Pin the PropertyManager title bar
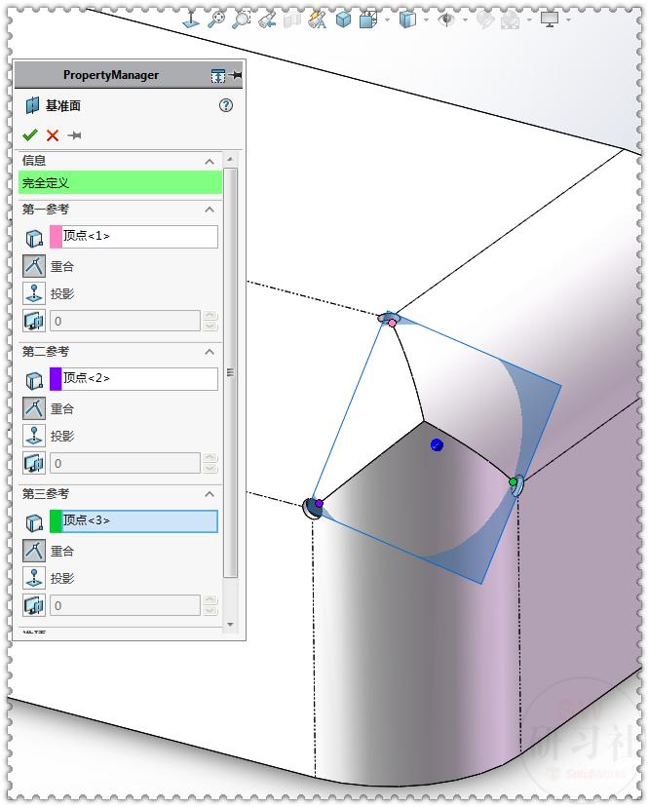This screenshot has width=649, height=807. click(x=235, y=75)
